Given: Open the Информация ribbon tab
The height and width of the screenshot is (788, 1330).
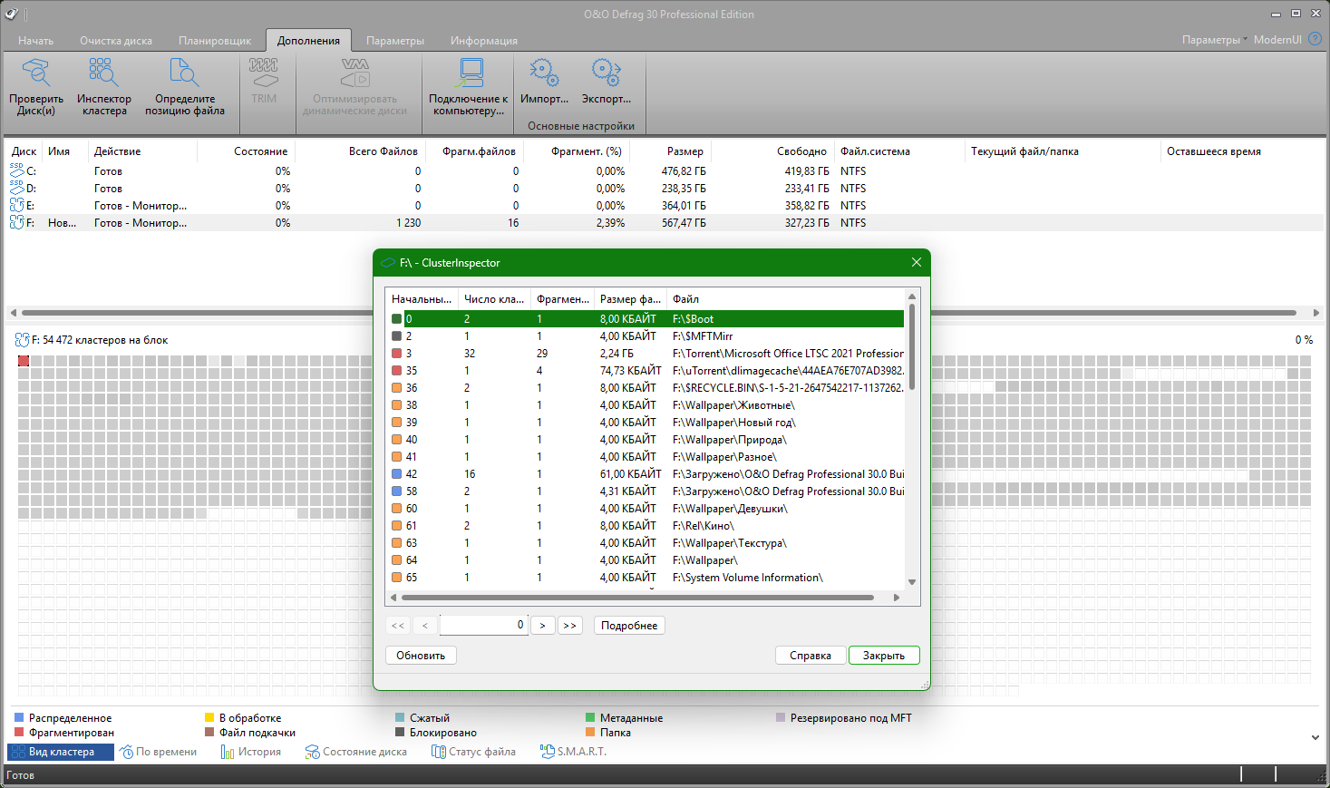Looking at the screenshot, I should (x=484, y=41).
